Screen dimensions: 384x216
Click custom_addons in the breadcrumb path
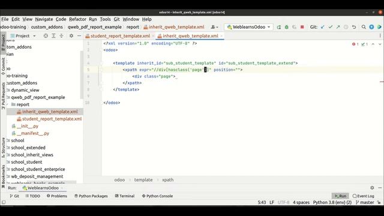tap(47, 27)
